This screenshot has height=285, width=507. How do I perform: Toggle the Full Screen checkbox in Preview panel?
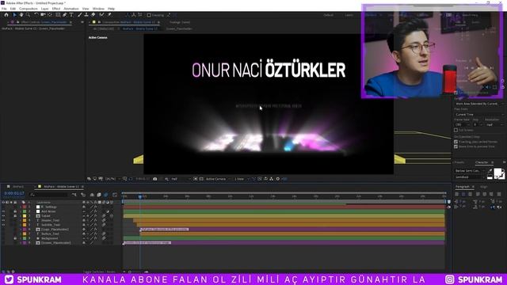[456, 130]
